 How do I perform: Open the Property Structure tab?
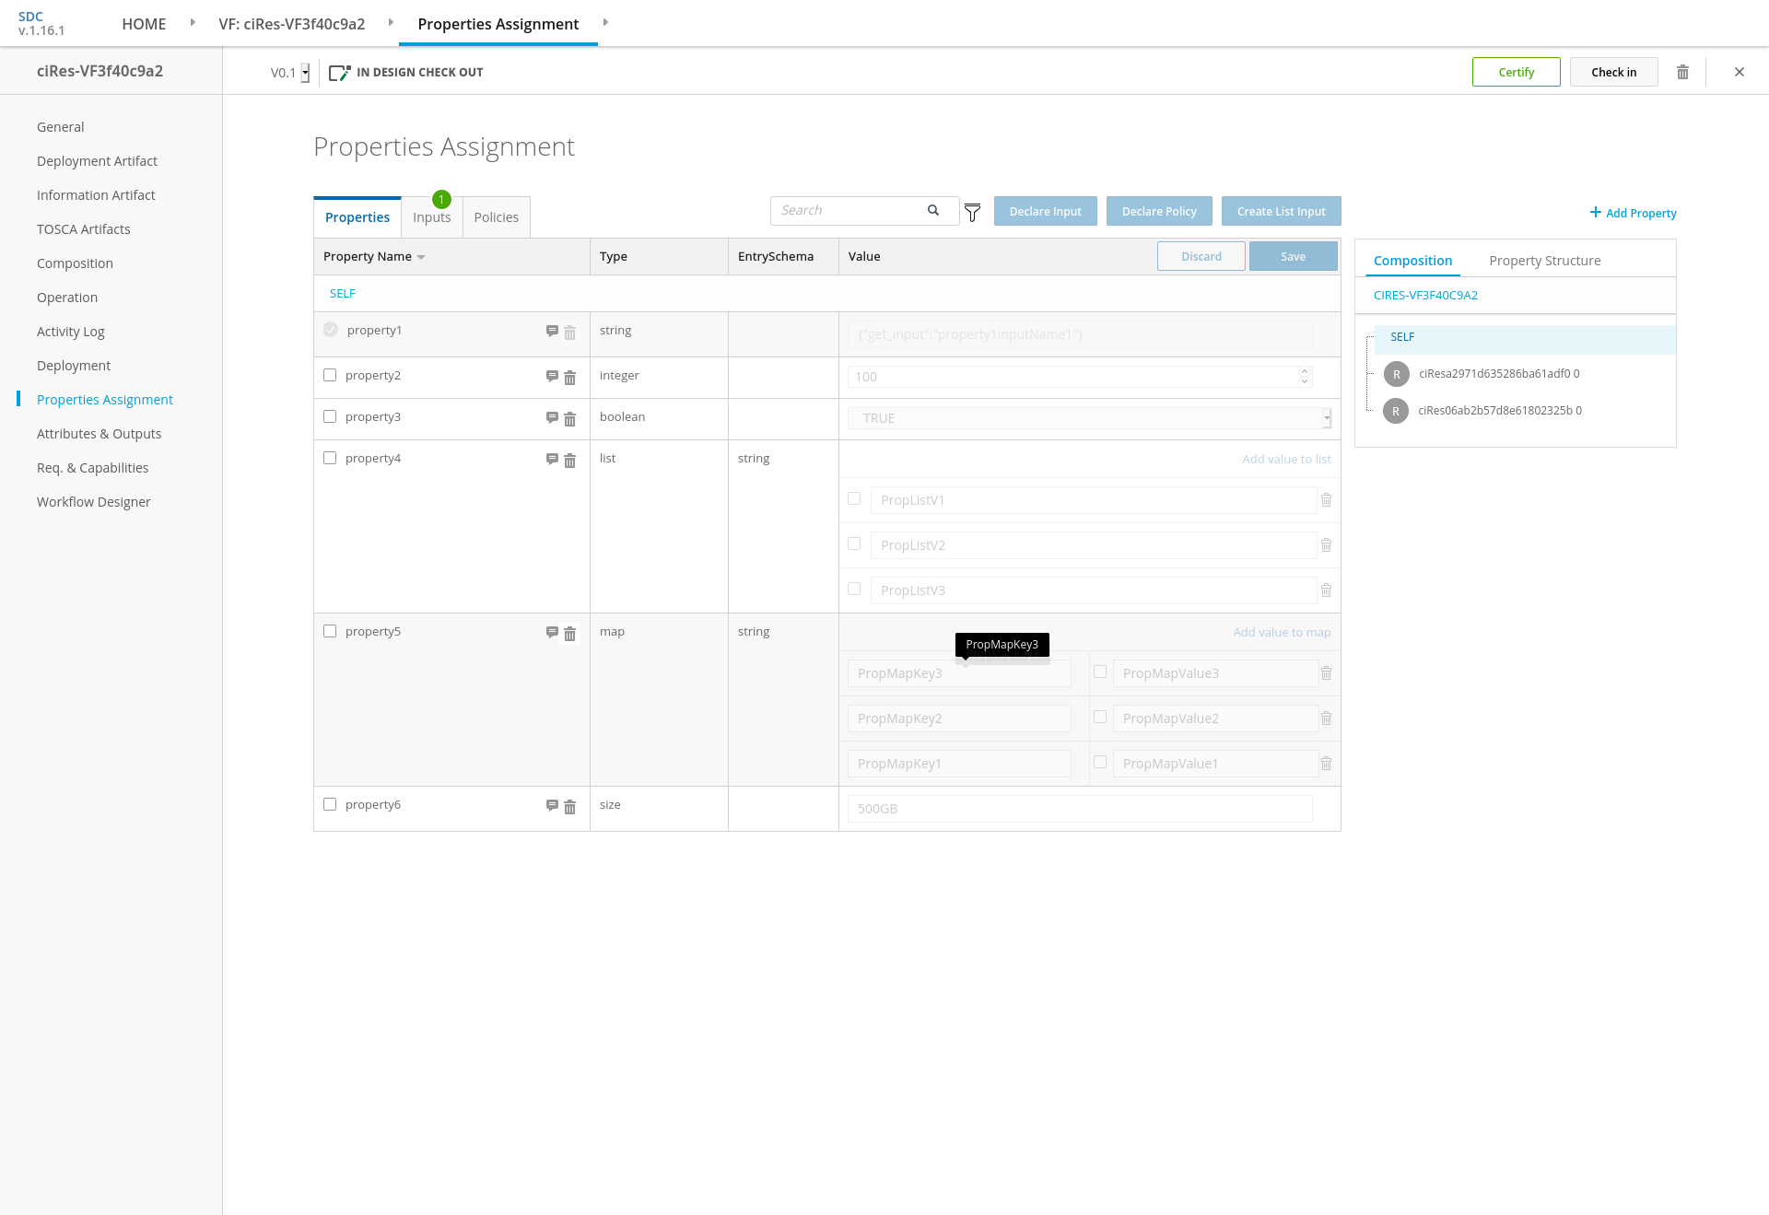pos(1544,261)
